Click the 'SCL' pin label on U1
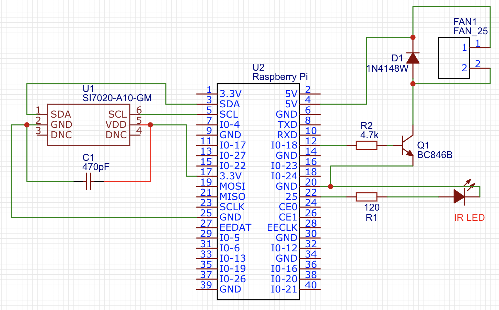 coord(117,115)
